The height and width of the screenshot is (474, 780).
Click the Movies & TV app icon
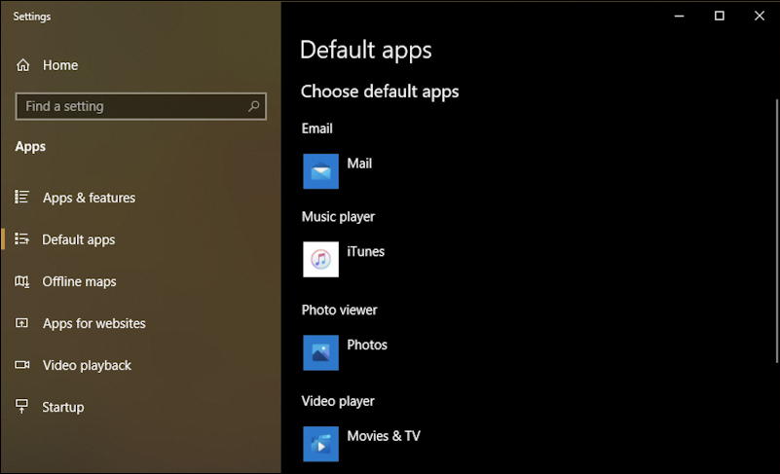pos(320,444)
